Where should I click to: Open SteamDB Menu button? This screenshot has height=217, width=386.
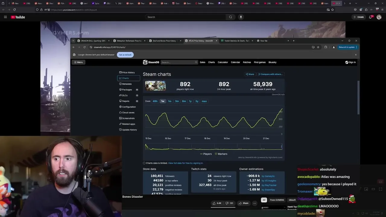[x=78, y=62]
